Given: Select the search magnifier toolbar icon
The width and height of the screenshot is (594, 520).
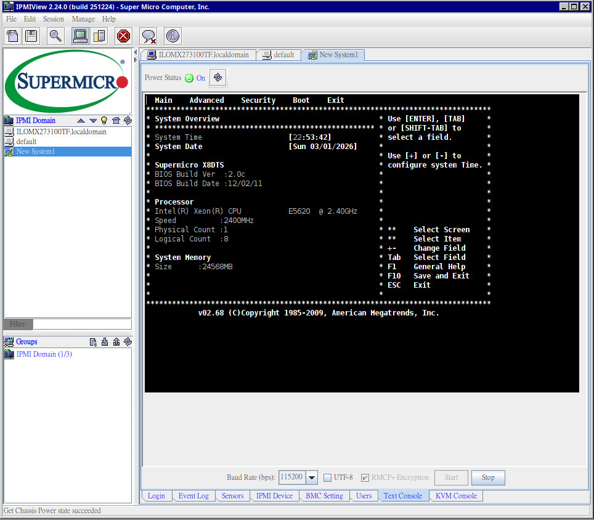Looking at the screenshot, I should point(55,36).
